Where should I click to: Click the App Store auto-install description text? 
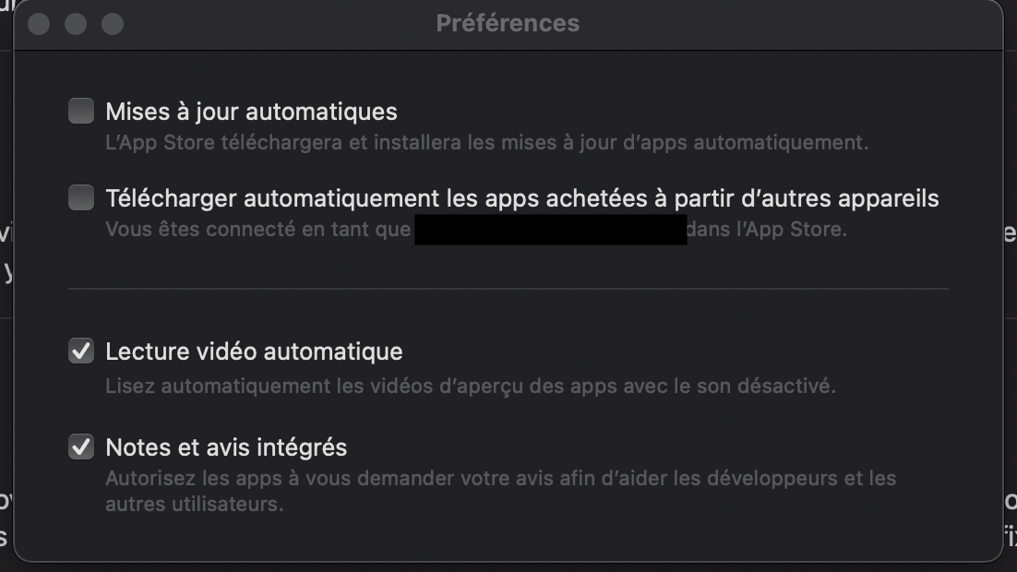486,143
